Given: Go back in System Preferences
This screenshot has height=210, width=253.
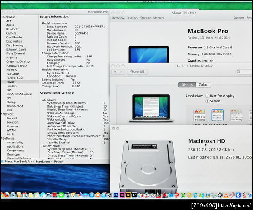Looking at the screenshot, I should (x=115, y=72).
